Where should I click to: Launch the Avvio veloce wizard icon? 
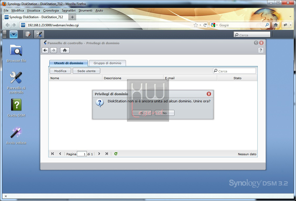[x=16, y=135]
